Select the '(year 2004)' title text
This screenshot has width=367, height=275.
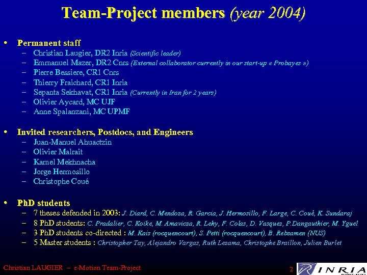tap(268, 14)
